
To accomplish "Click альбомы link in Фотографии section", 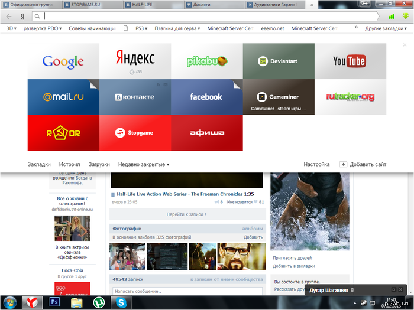I will (253, 229).
